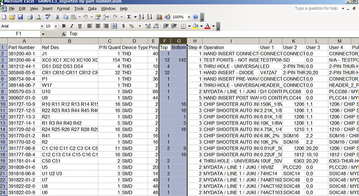Decrease indent of cell contents

[166, 26]
